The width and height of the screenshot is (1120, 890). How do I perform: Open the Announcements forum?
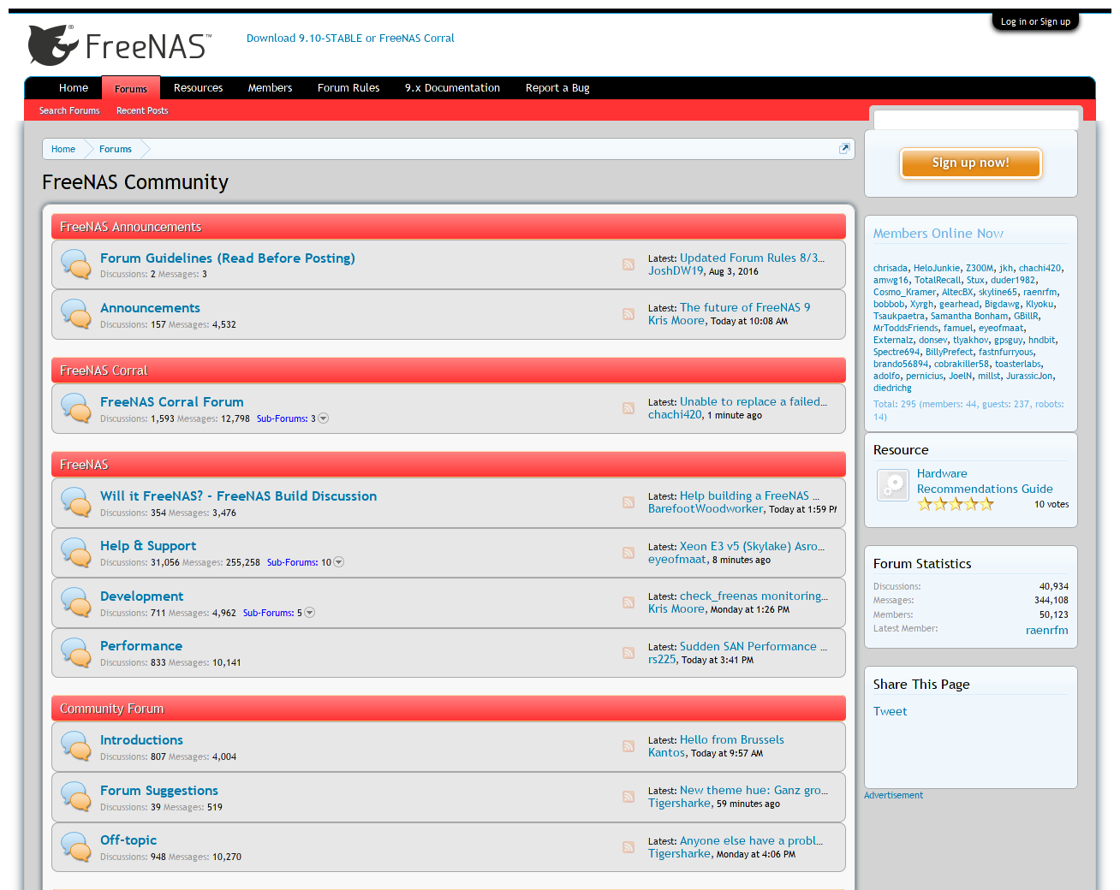(150, 308)
